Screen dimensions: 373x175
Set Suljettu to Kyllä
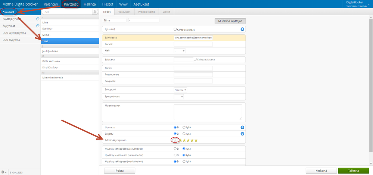[x=184, y=134]
